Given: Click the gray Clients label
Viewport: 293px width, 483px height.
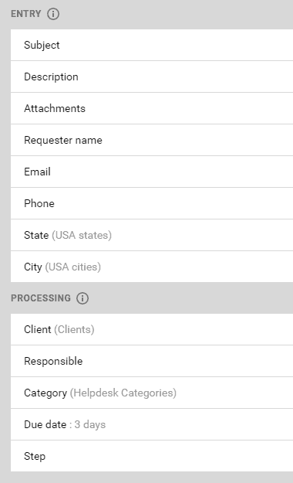Looking at the screenshot, I should pyautogui.click(x=74, y=329).
